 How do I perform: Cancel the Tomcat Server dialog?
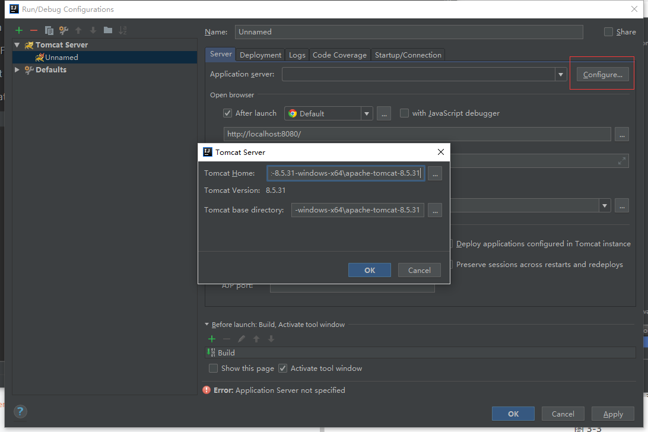419,270
